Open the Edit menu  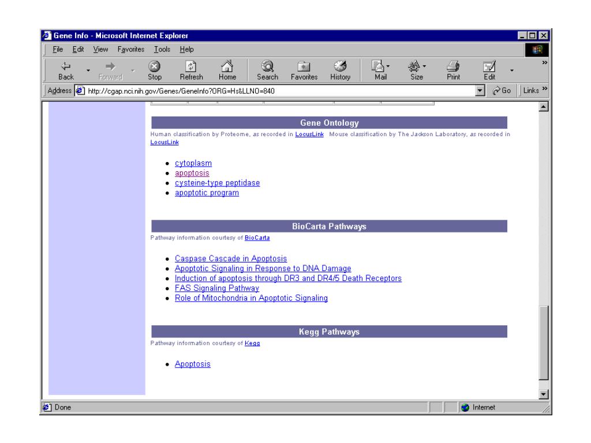[x=78, y=50]
